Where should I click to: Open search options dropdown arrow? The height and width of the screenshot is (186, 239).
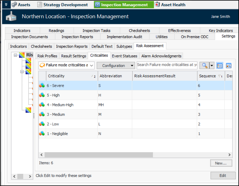tap(212, 65)
